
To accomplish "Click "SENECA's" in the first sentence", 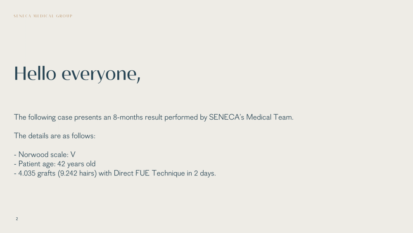I will (226, 117).
